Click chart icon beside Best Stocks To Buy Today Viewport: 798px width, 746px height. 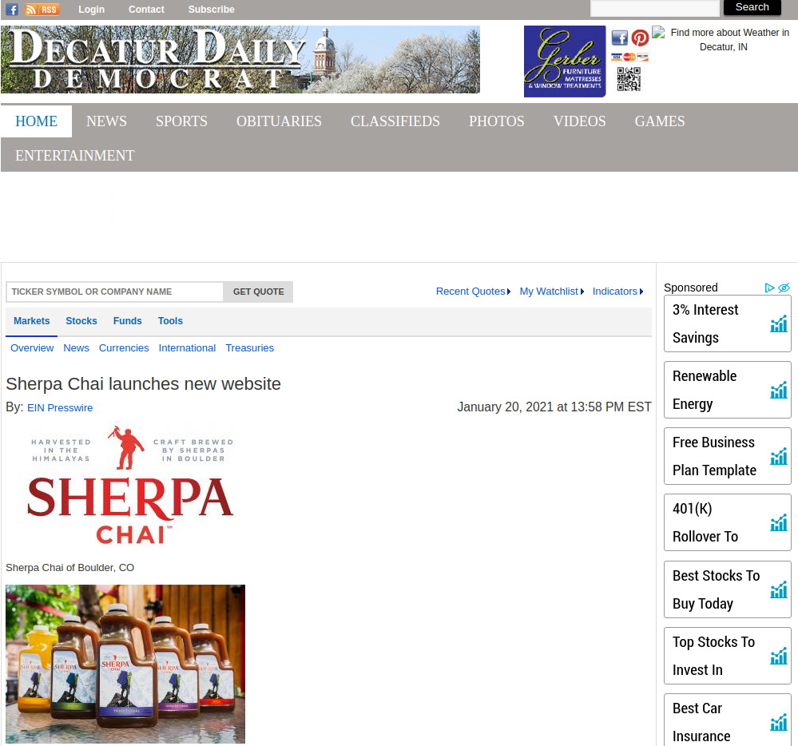click(778, 589)
